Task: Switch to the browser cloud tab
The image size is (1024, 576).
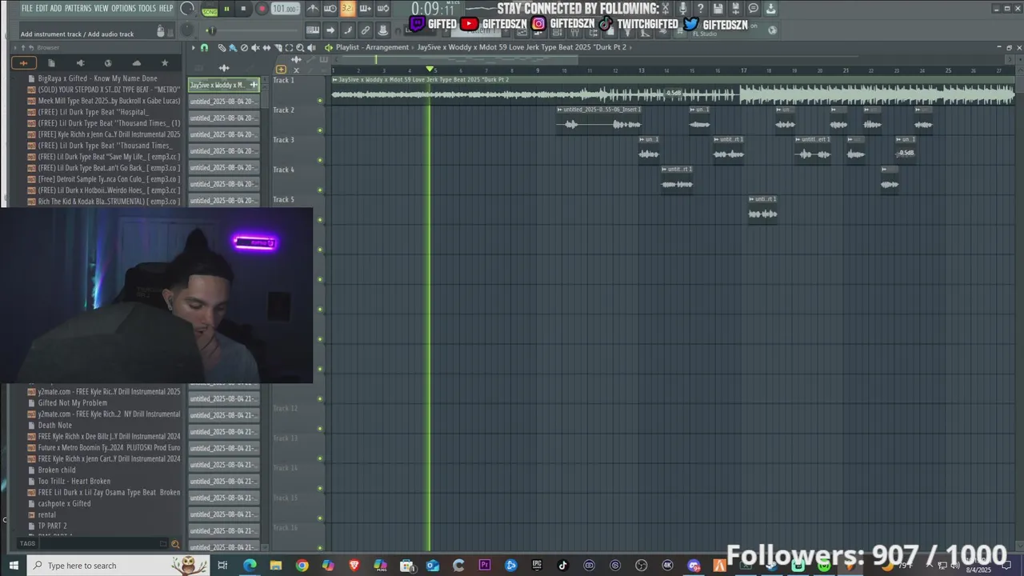Action: pos(137,63)
